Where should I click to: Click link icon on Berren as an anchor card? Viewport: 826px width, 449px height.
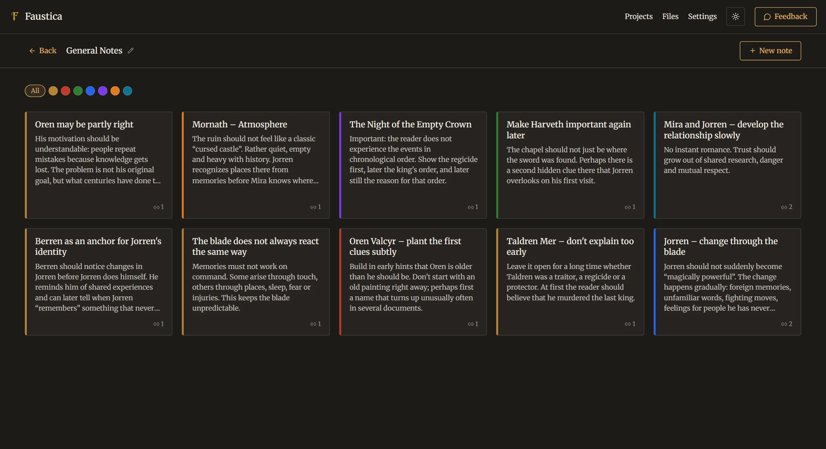point(156,324)
